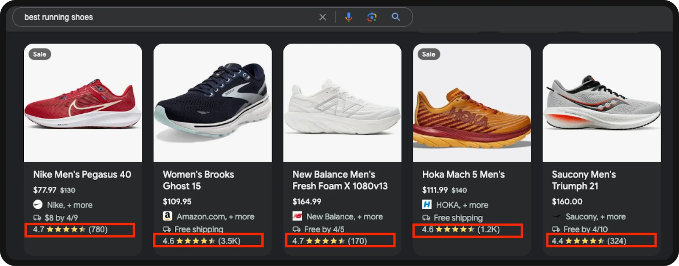The image size is (679, 266).
Task: Click the Sale badge on the Nike card
Action: pyautogui.click(x=40, y=54)
